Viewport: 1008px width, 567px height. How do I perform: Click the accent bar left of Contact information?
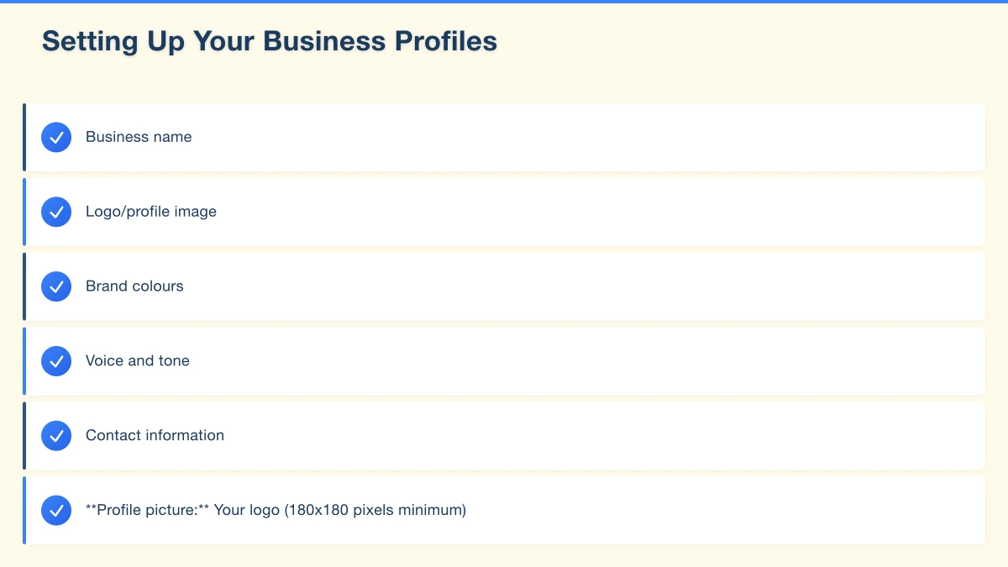click(x=24, y=436)
